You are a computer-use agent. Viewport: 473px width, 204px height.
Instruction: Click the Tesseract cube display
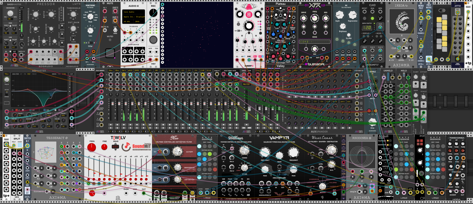point(45,152)
